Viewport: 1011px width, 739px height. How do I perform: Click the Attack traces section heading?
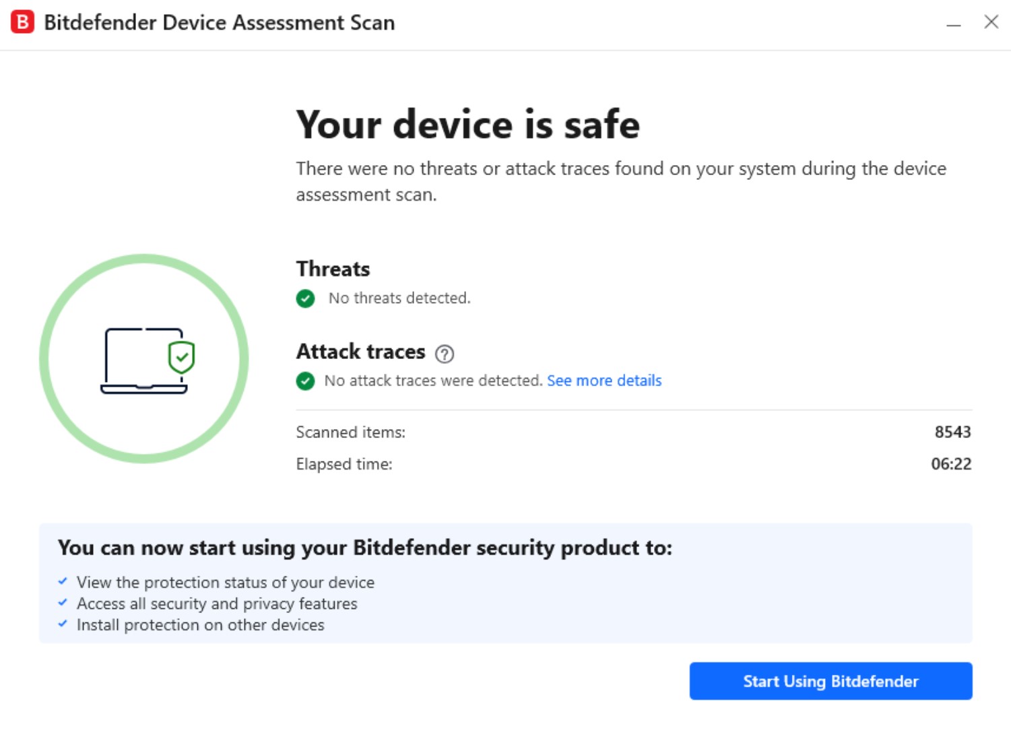pyautogui.click(x=360, y=352)
